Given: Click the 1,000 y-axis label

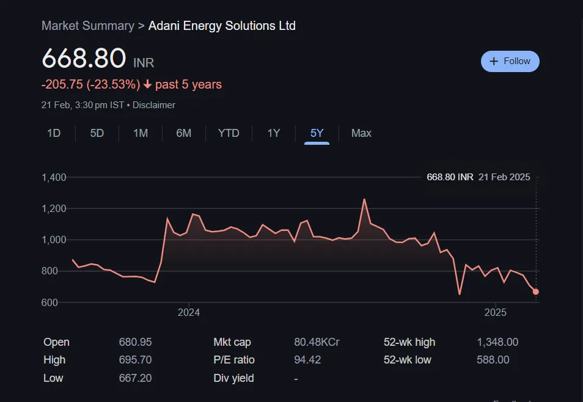Looking at the screenshot, I should (54, 240).
